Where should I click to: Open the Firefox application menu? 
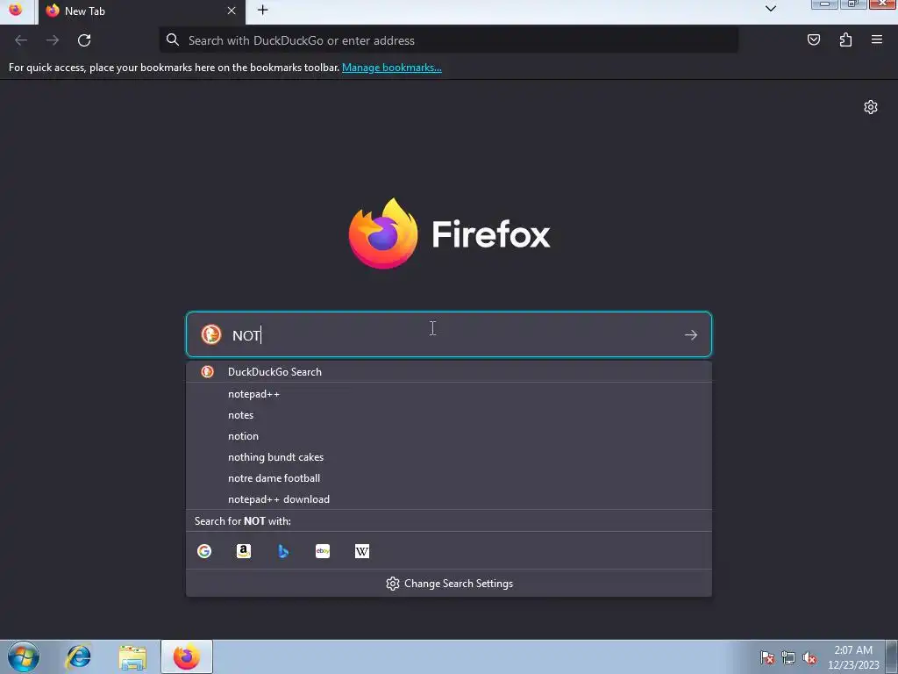(x=877, y=39)
